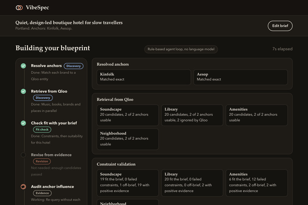Click 'Done: Constraints, then suitability for this hotel'
Image resolution: width=308 pixels, height=205 pixels.
[57, 139]
